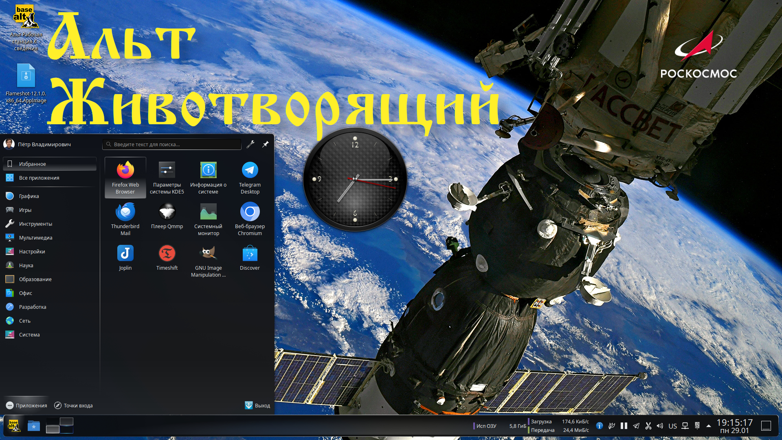
Task: Switch to second virtual desktop in pager
Action: click(x=66, y=421)
